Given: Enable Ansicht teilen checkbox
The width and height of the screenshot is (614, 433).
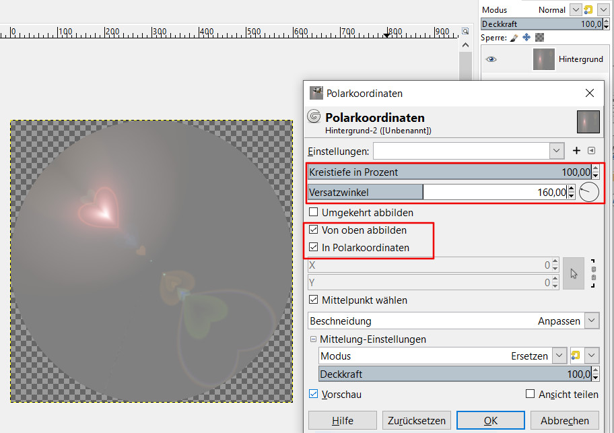Looking at the screenshot, I should tap(531, 394).
